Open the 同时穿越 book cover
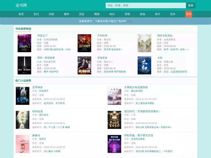The image size is (211, 158). pyautogui.click(x=114, y=144)
